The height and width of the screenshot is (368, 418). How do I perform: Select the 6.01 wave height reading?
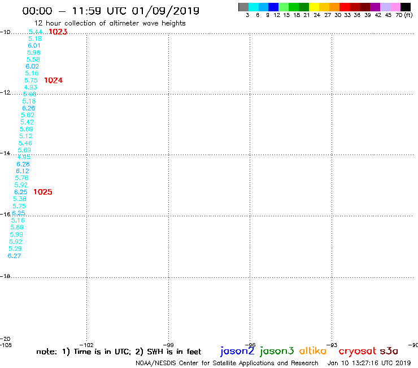pyautogui.click(x=34, y=45)
